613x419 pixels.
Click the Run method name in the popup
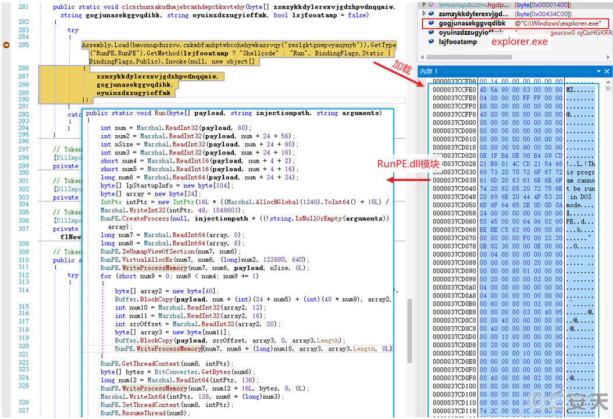coord(160,113)
